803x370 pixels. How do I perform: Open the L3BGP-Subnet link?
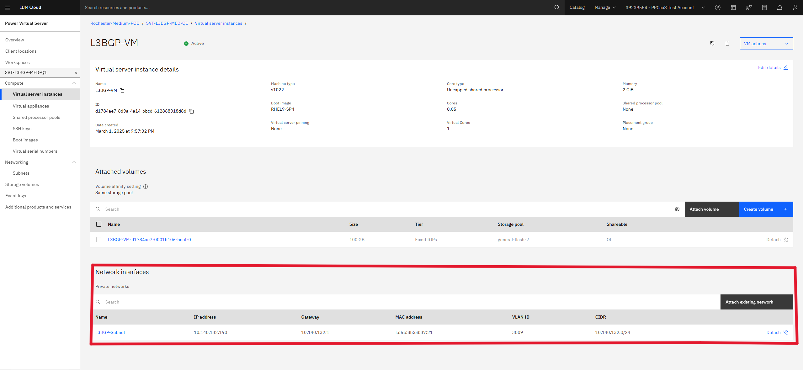tap(110, 332)
